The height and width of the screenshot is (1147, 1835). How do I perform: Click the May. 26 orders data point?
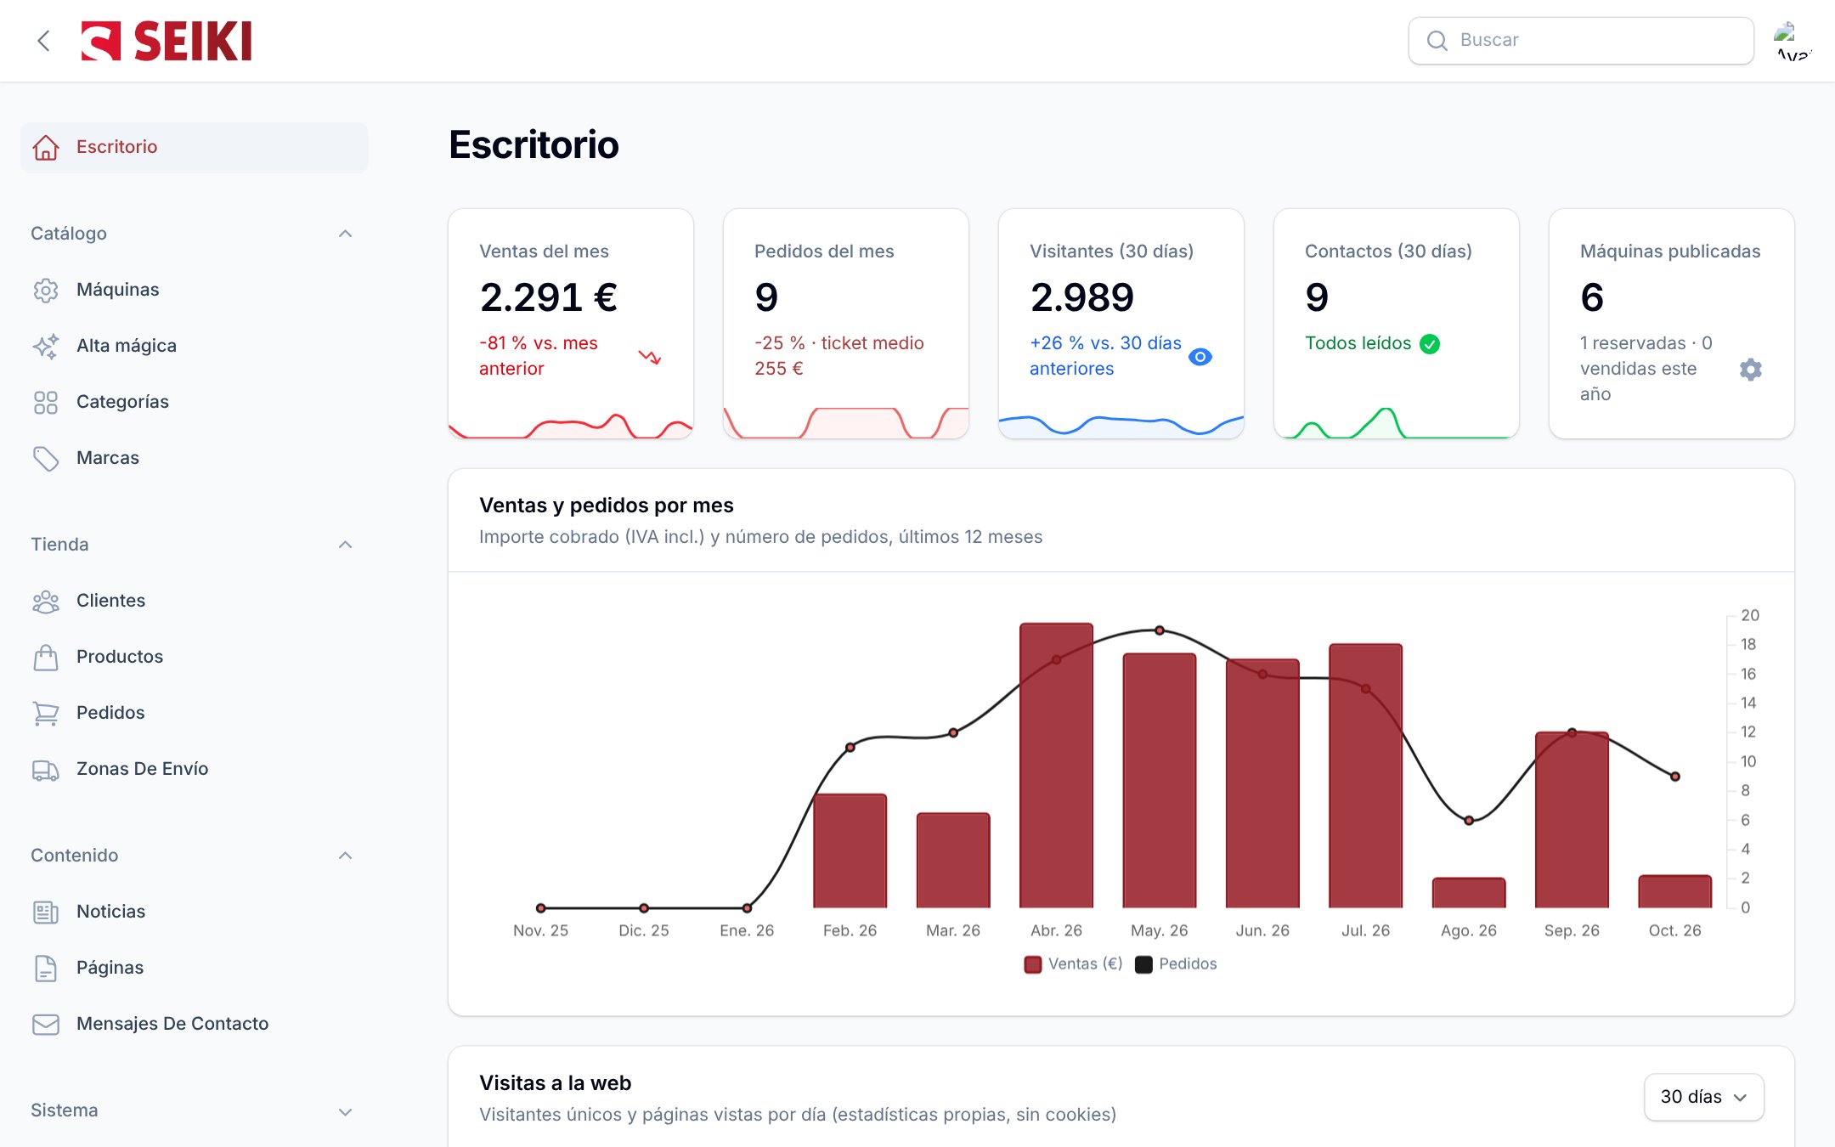click(x=1160, y=630)
